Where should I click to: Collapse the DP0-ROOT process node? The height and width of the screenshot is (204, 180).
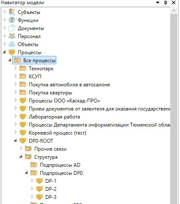[15, 141]
